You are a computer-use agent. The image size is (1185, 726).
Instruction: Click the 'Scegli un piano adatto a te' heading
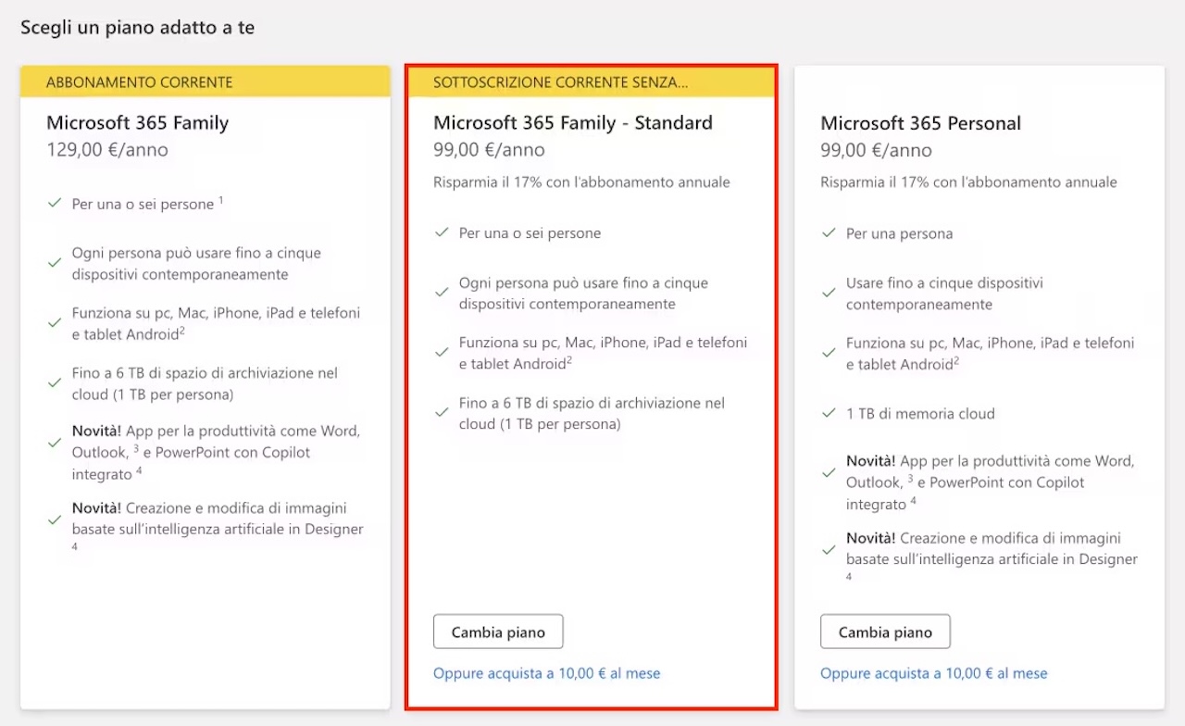coord(137,28)
